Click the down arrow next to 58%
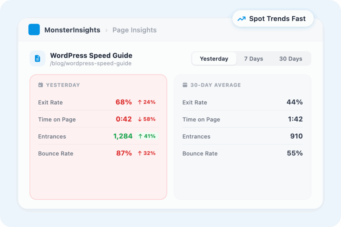 click(x=140, y=119)
